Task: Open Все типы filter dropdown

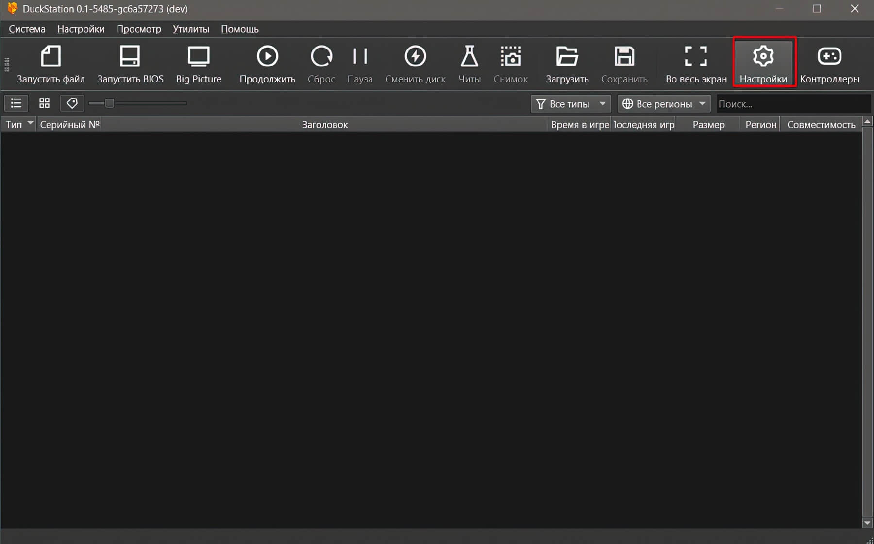Action: coord(571,104)
